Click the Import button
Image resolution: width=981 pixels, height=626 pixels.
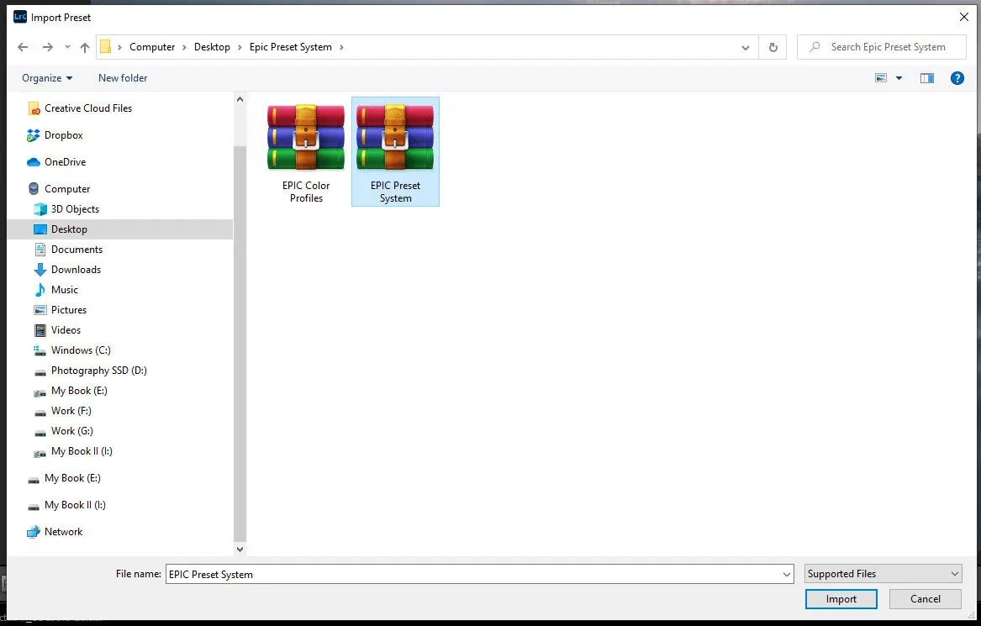coord(841,598)
